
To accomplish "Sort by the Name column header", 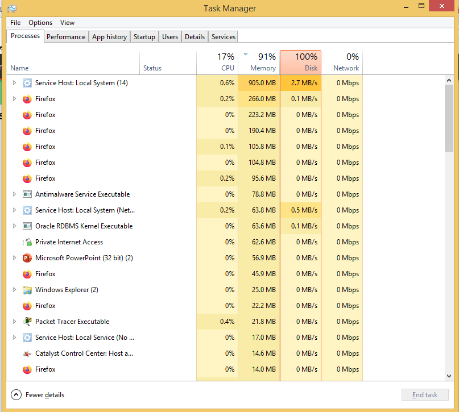I will (73, 63).
